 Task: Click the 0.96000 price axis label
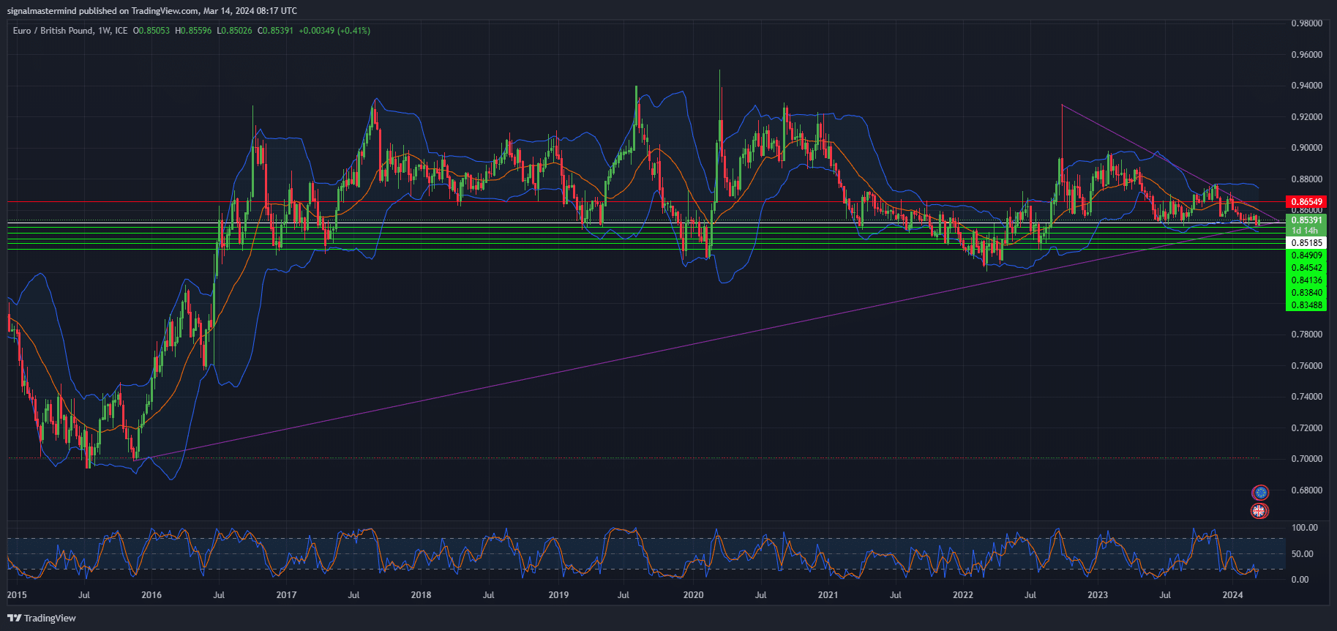[1306, 55]
